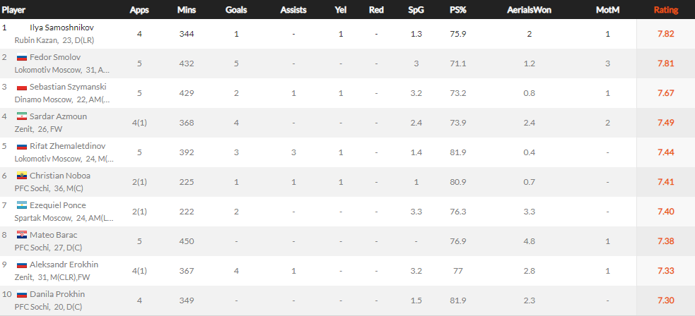695x316 pixels.
Task: Click Sardar Azmoun's 7.49 rating cell
Action: 665,122
